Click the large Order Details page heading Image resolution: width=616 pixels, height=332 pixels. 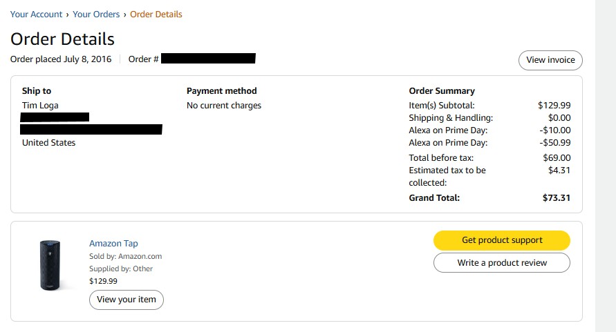(62, 39)
